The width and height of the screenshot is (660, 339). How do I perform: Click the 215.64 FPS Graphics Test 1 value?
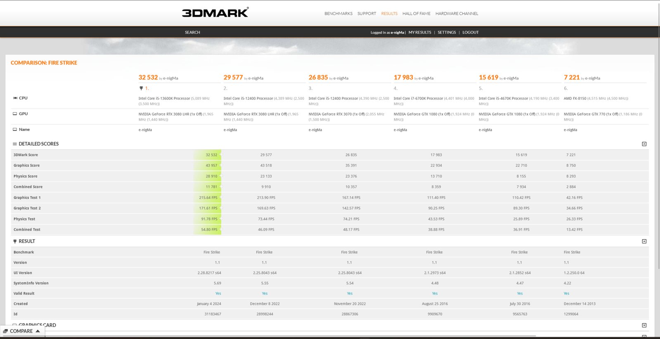click(x=208, y=198)
